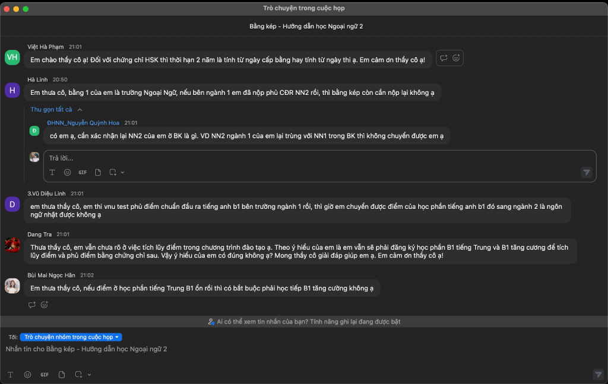Open text formatting in the thread reply box

click(x=52, y=172)
